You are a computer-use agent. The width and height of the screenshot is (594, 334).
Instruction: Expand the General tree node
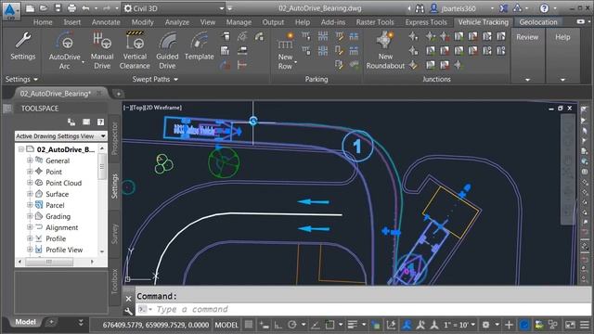30,161
